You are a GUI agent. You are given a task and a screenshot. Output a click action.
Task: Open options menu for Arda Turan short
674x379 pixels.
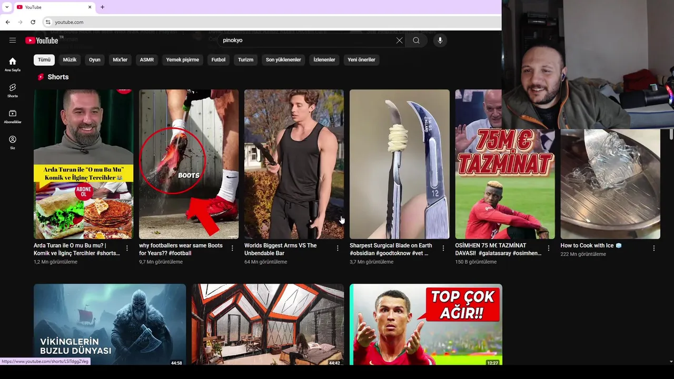coord(127,248)
